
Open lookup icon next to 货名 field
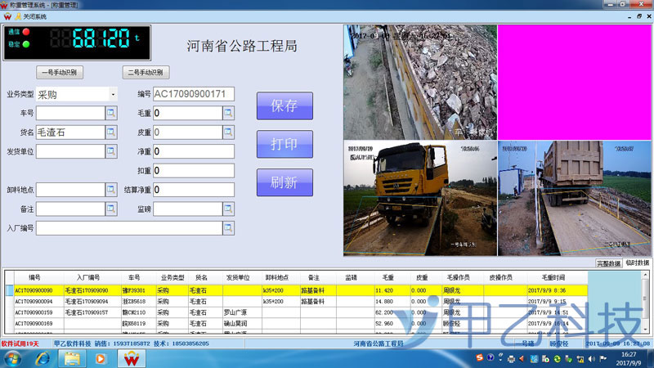(x=112, y=132)
